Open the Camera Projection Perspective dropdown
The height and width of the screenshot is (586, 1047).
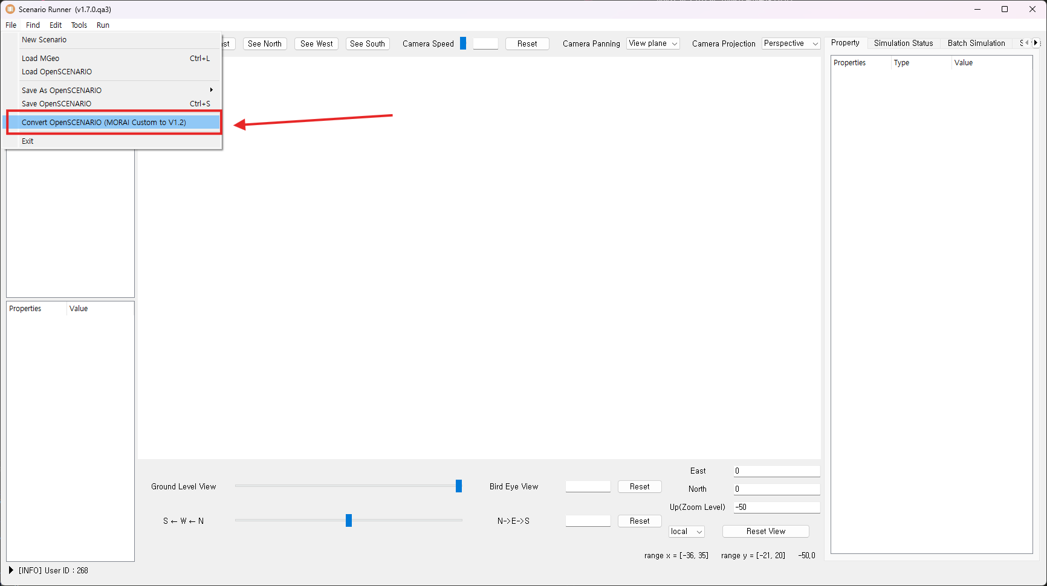coord(790,43)
